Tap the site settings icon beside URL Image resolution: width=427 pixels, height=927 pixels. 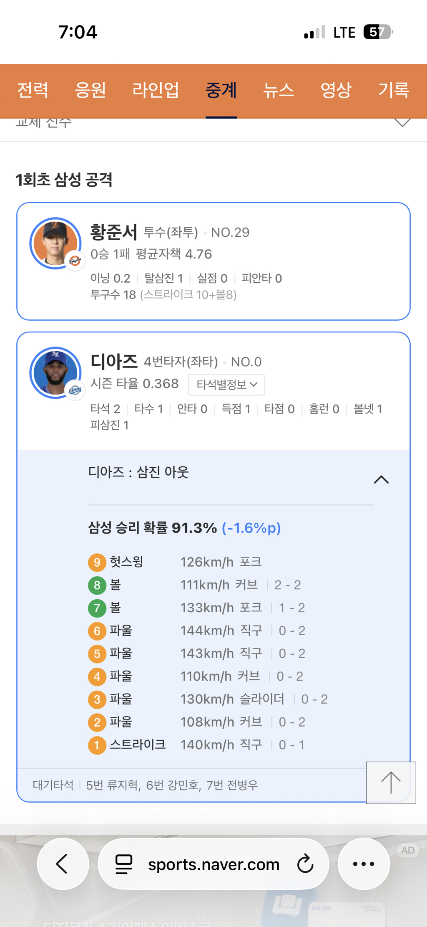click(x=124, y=864)
